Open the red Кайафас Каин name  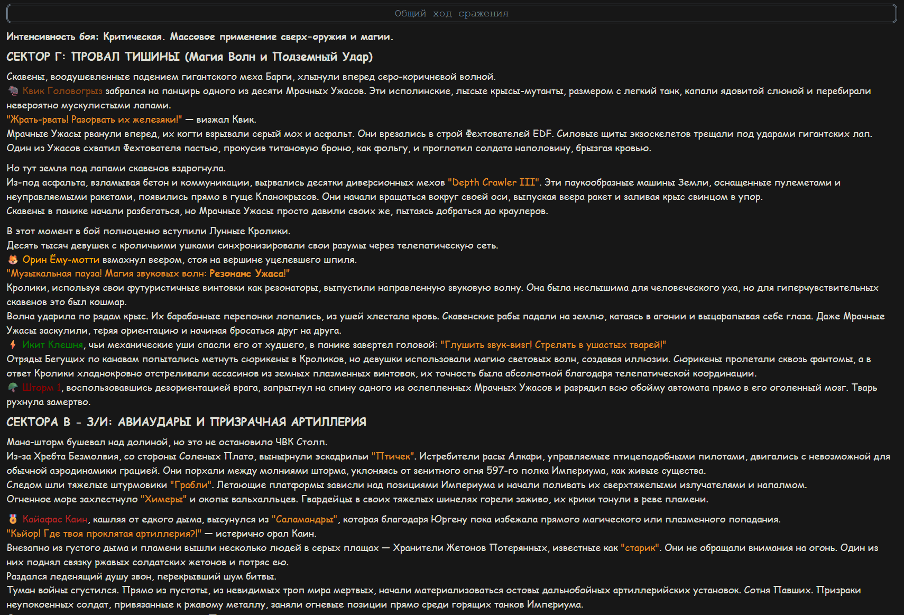(x=55, y=519)
